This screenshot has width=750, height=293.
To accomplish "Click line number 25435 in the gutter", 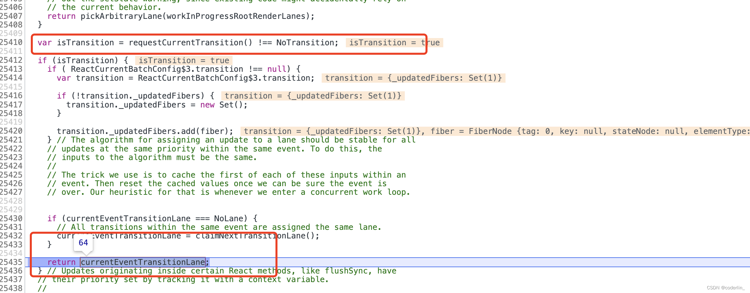I will coord(11,262).
